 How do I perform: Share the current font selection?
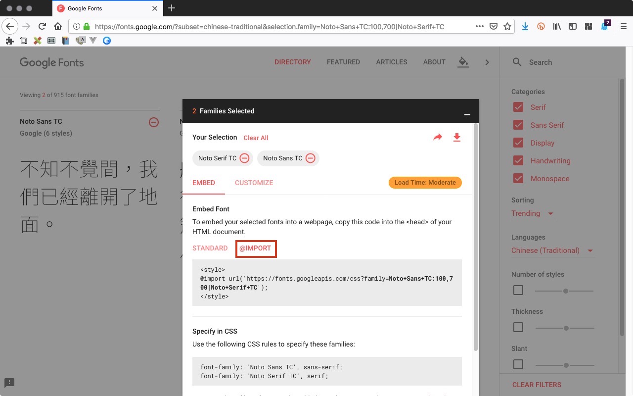click(x=438, y=137)
